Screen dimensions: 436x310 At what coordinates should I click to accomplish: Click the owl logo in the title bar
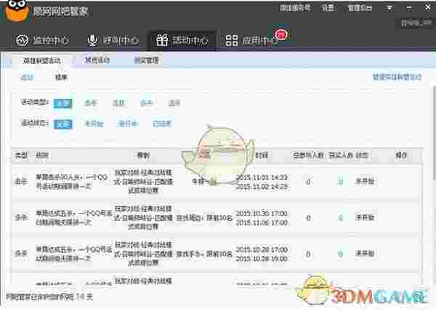(17, 11)
